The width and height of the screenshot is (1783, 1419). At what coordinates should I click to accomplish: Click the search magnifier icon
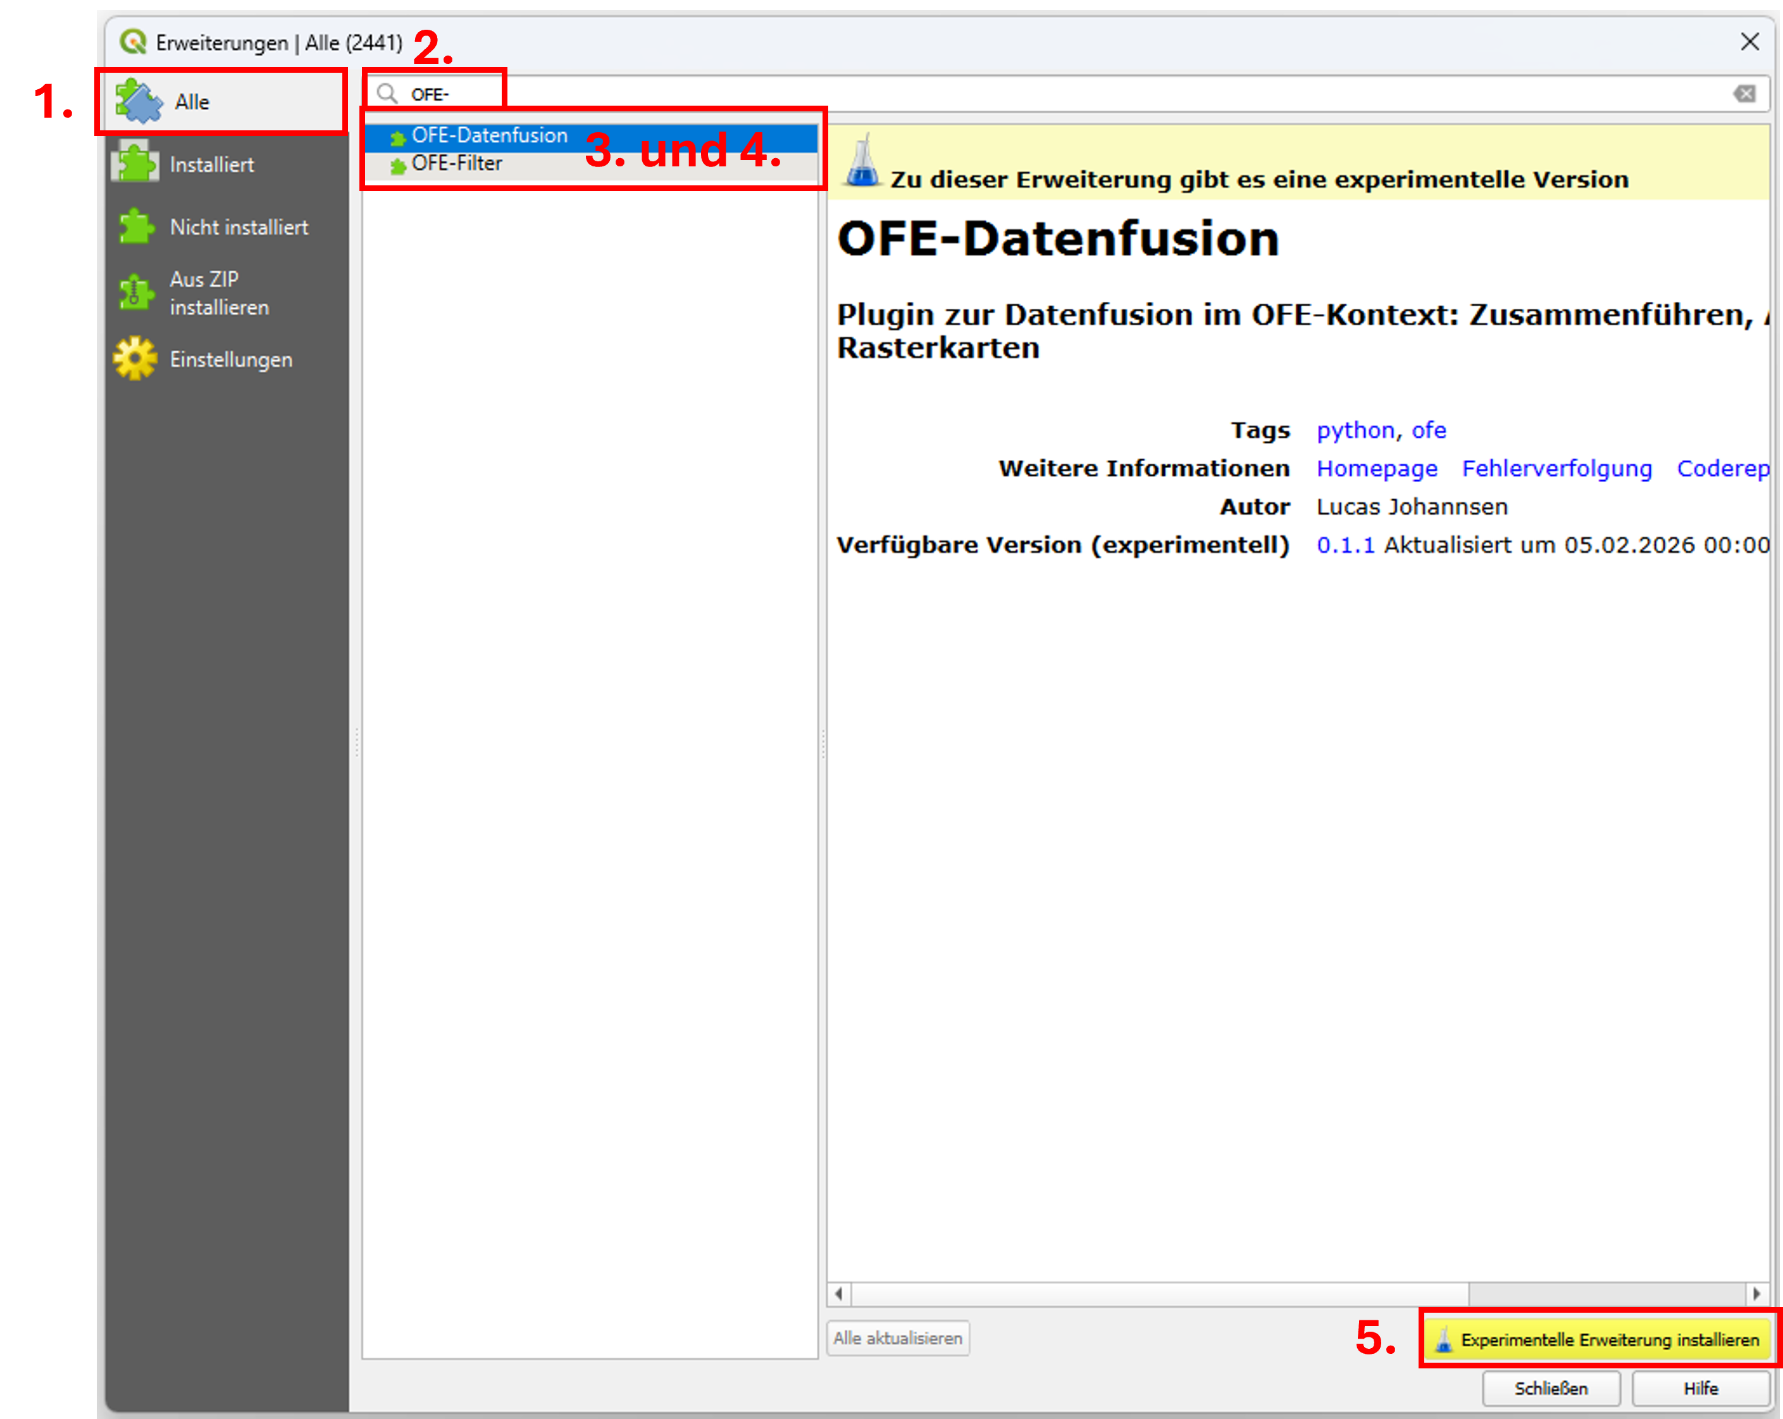[x=387, y=94]
